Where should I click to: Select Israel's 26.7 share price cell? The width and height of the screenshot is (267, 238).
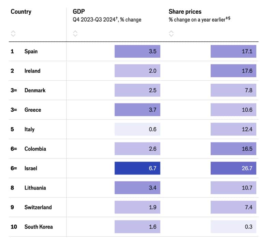(233, 168)
